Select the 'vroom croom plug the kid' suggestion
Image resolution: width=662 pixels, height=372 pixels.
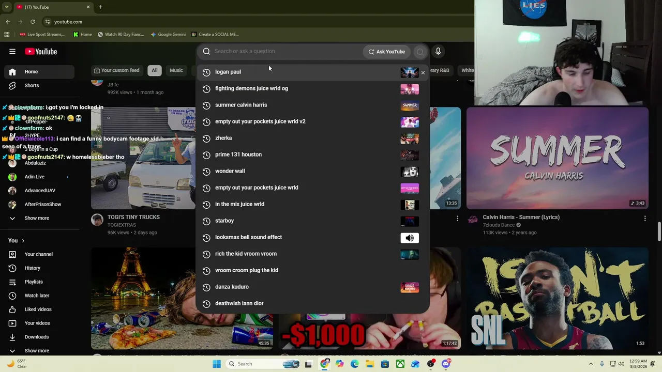(x=312, y=270)
